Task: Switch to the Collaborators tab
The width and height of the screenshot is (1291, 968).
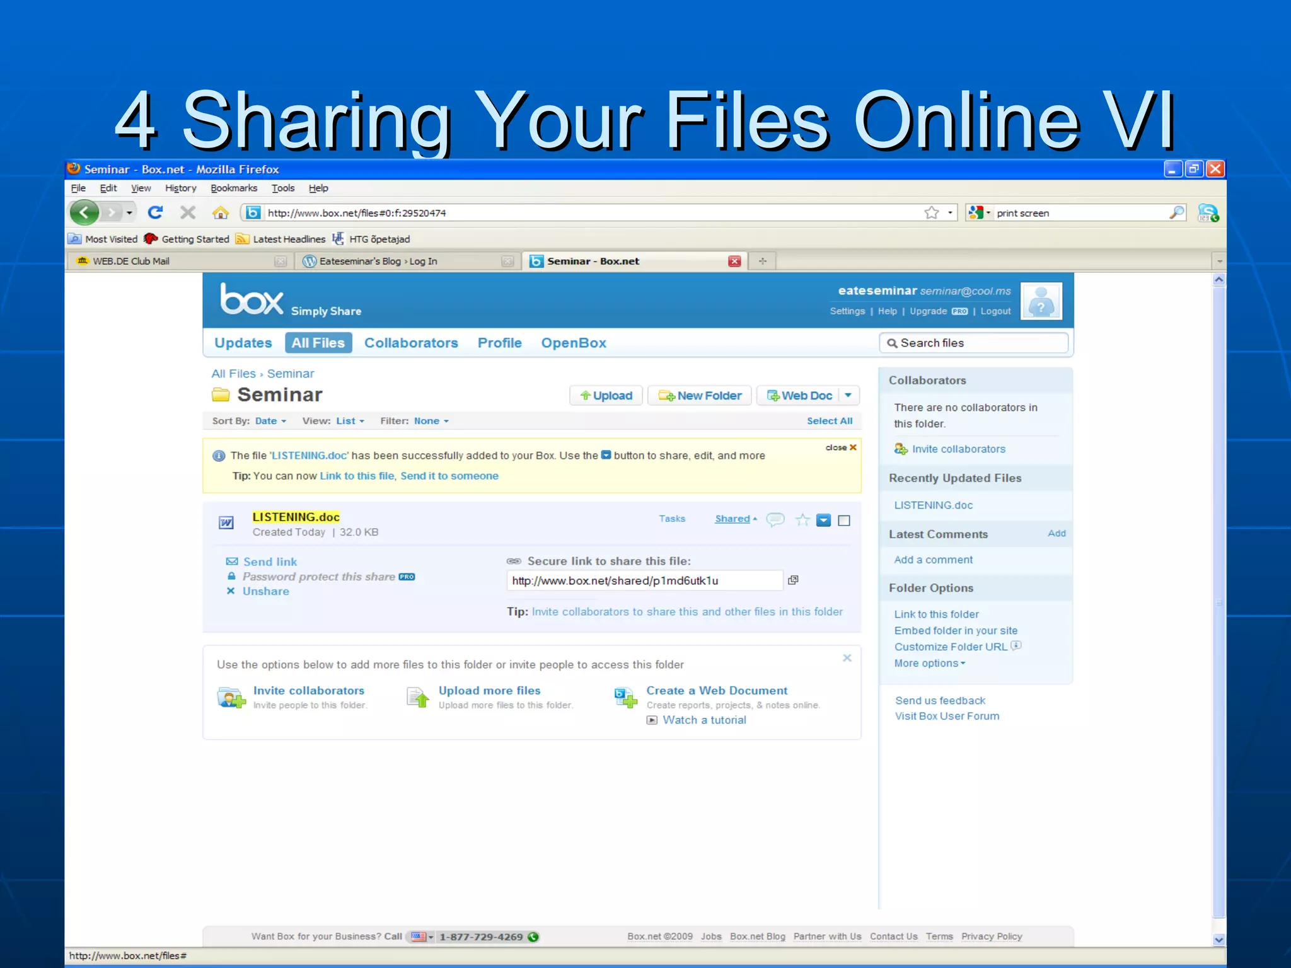Action: pos(411,343)
